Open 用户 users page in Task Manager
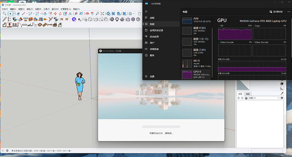The width and height of the screenshot is (292, 157). [x=161, y=43]
